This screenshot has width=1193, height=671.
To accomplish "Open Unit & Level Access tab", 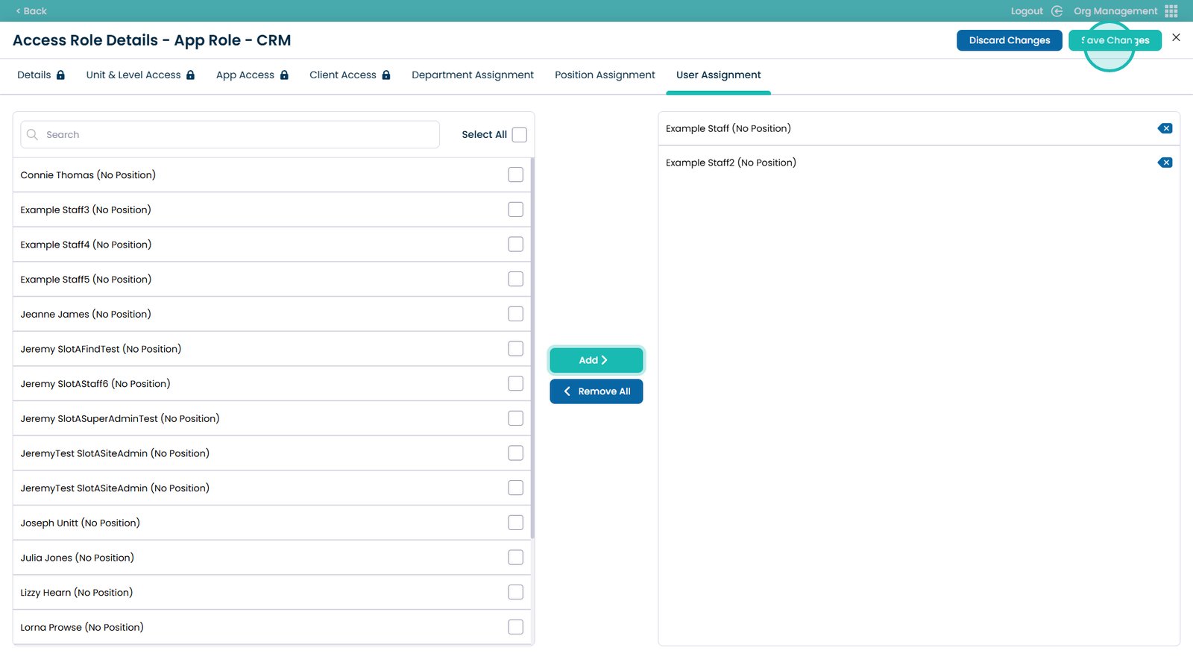I will click(133, 75).
